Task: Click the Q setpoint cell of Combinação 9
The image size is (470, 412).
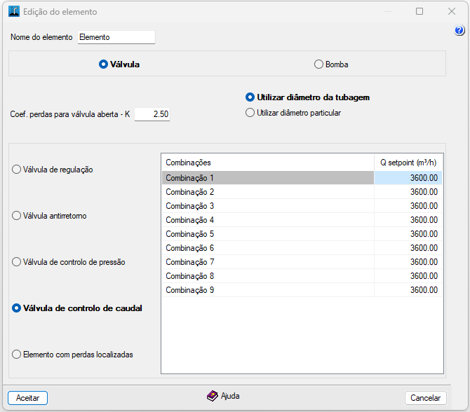Action: click(408, 290)
